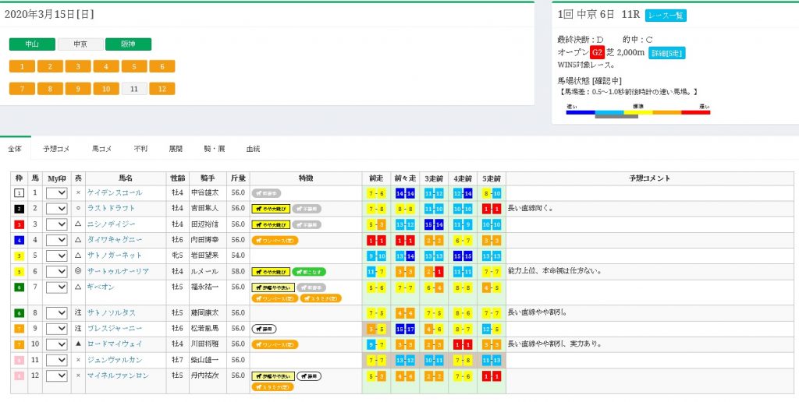Open the 騎・厩 tab
Viewport: 799px width, 402px height.
215,149
